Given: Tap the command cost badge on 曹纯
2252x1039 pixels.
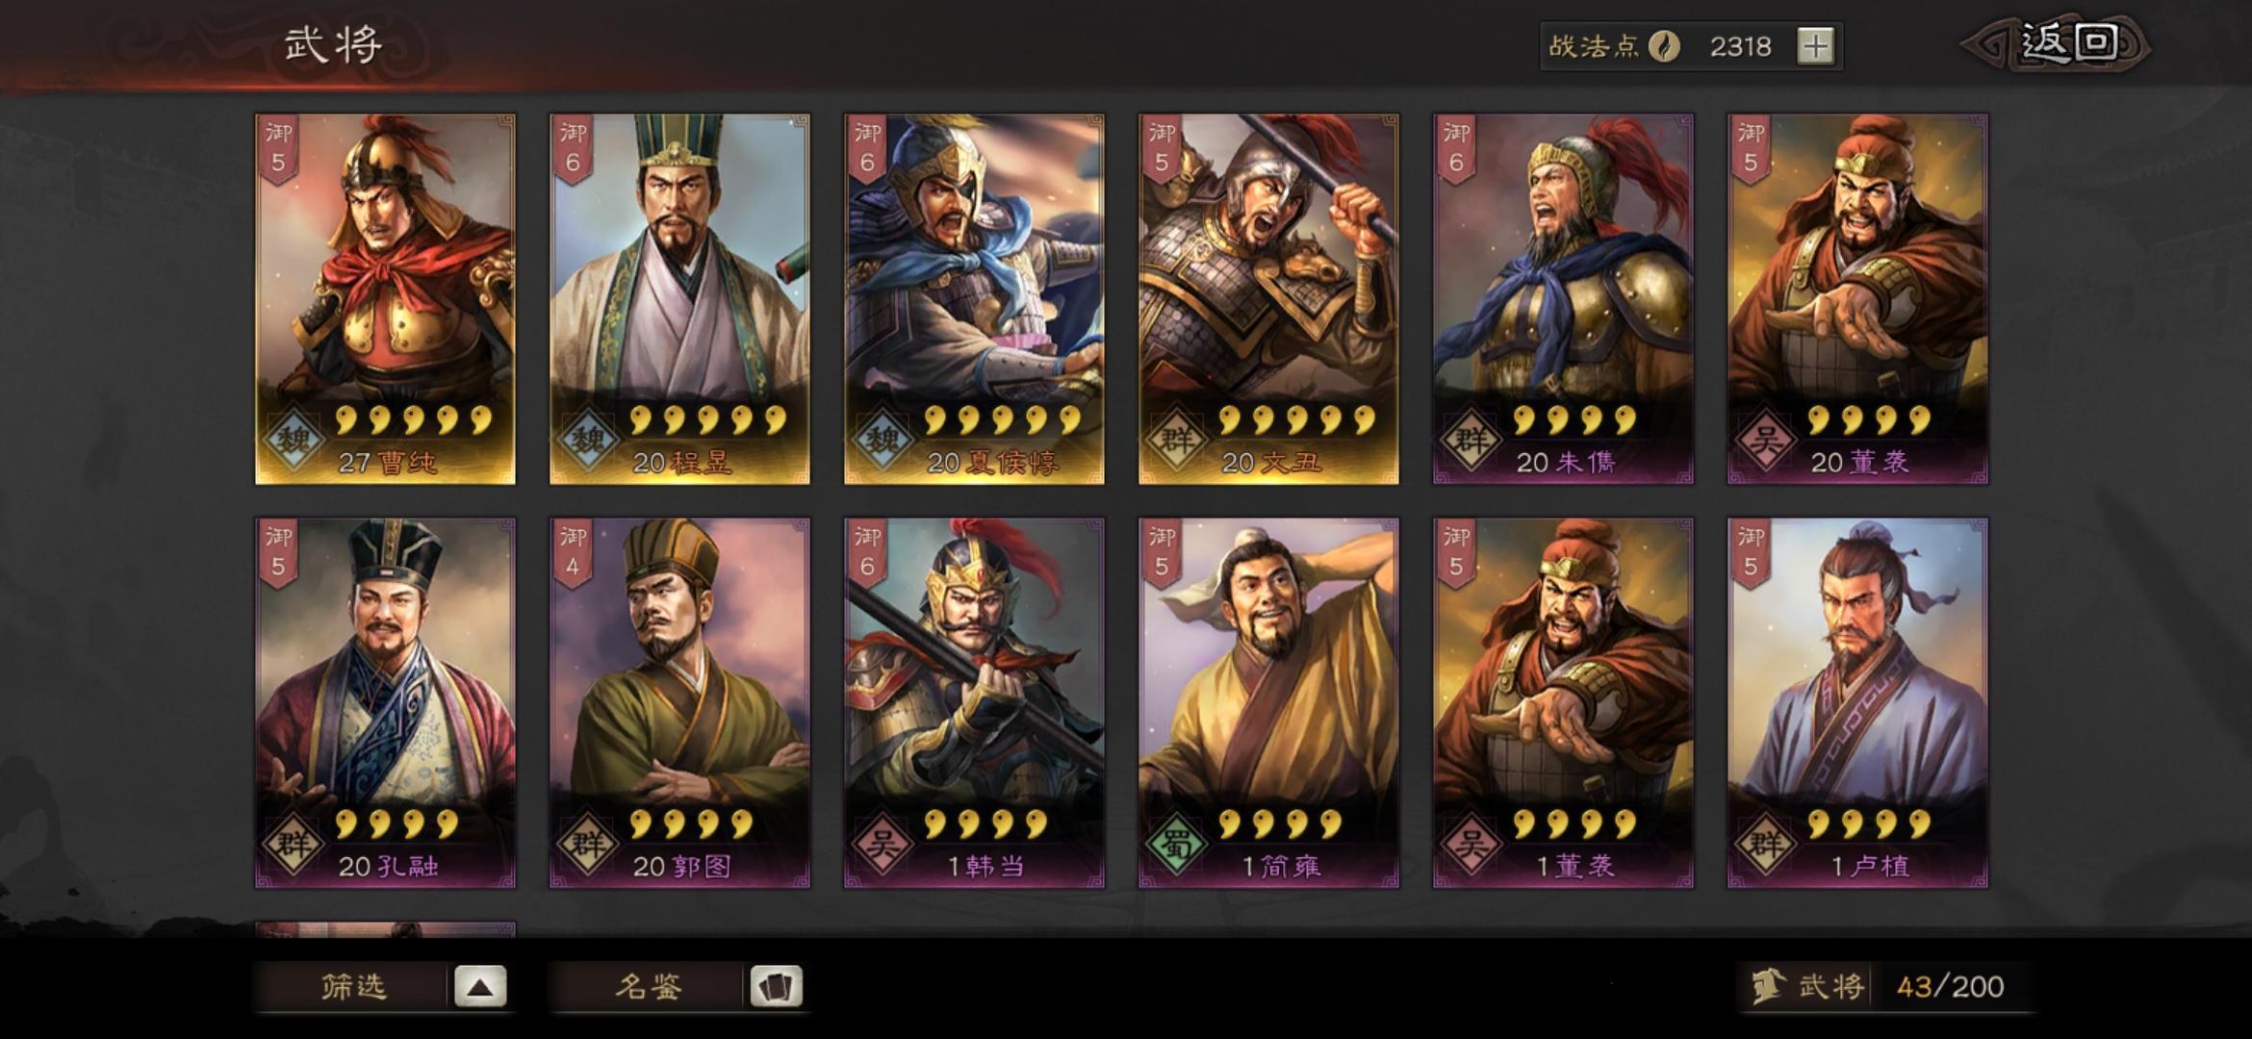Looking at the screenshot, I should [278, 149].
